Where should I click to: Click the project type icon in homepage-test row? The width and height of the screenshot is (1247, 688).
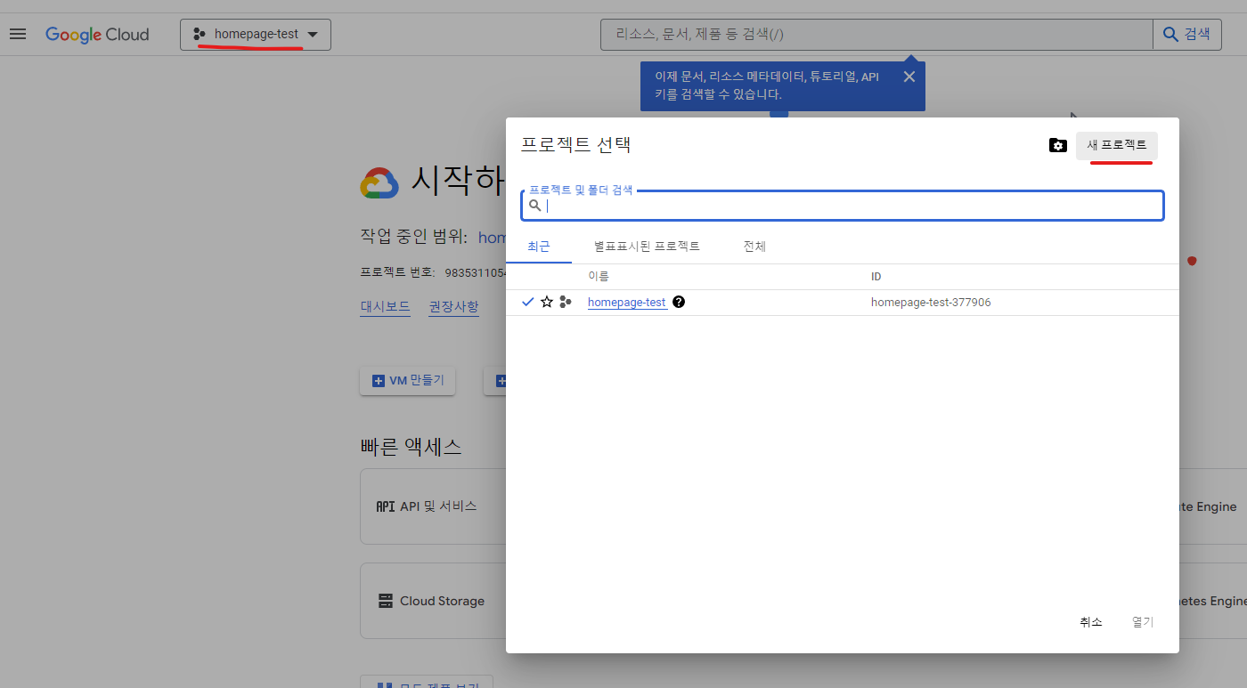(566, 302)
